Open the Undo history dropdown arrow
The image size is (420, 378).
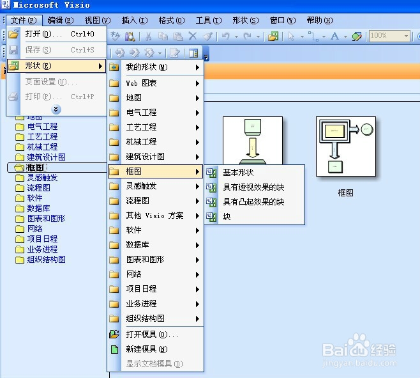pyautogui.click(x=236, y=36)
